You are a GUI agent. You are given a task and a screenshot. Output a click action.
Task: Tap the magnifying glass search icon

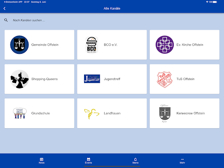pos(6,20)
